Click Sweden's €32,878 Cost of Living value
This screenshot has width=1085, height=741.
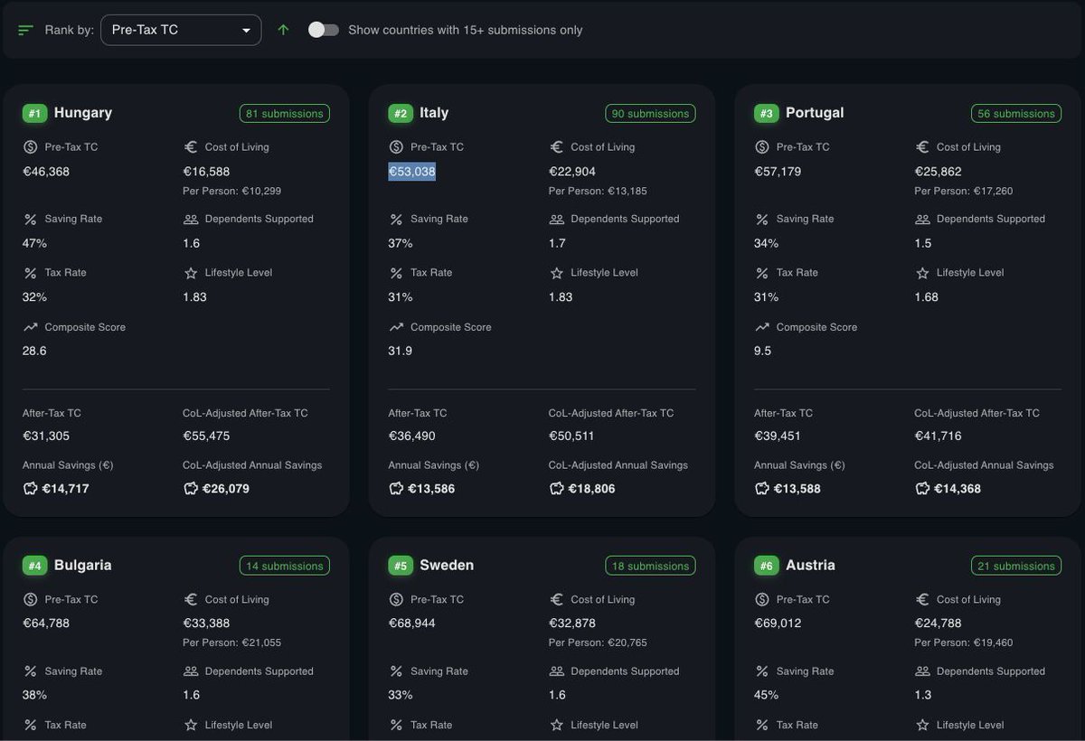click(572, 624)
